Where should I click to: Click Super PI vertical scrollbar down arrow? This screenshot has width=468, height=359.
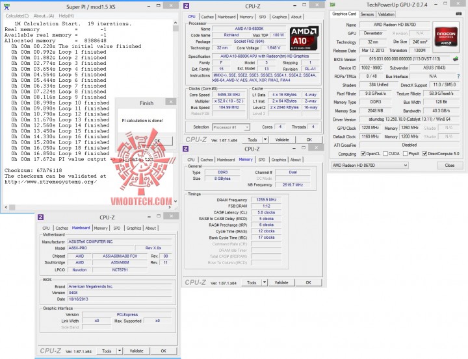point(175,201)
